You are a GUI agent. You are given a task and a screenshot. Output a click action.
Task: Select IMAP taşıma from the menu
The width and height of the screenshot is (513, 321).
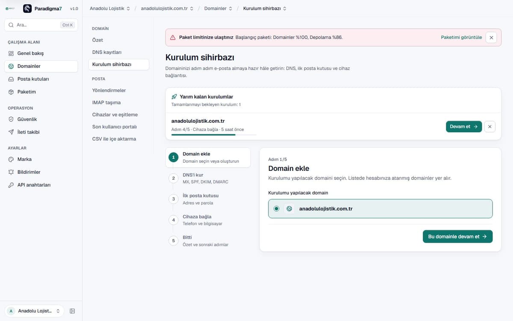point(119,103)
